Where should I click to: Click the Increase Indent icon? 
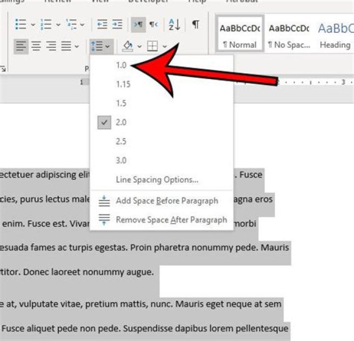coord(117,24)
